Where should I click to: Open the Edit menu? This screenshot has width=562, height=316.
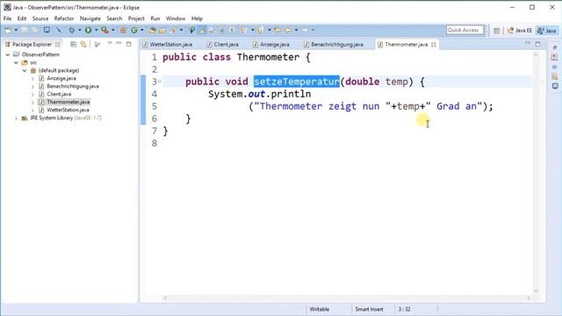[22, 18]
